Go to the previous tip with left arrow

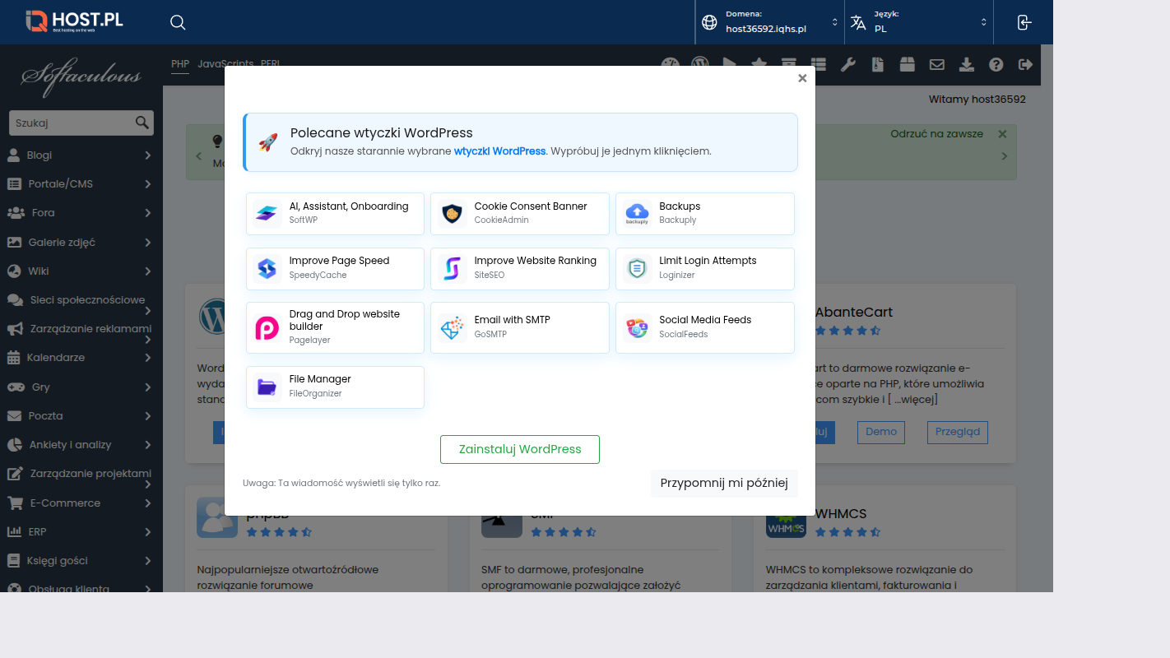(x=198, y=156)
